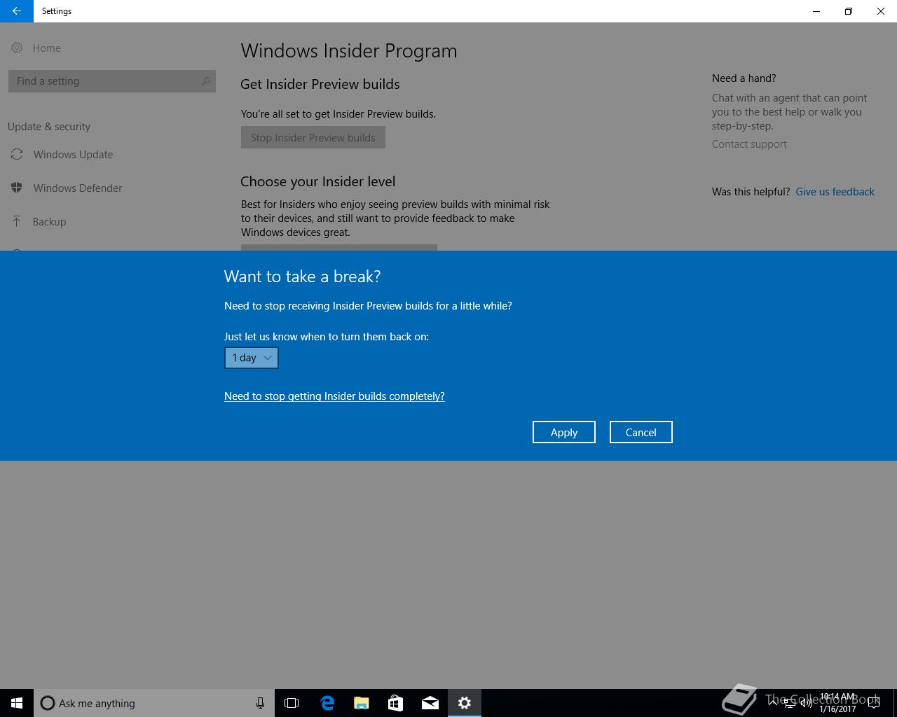Open Backup via its upload arrow icon
897x717 pixels.
click(17, 221)
